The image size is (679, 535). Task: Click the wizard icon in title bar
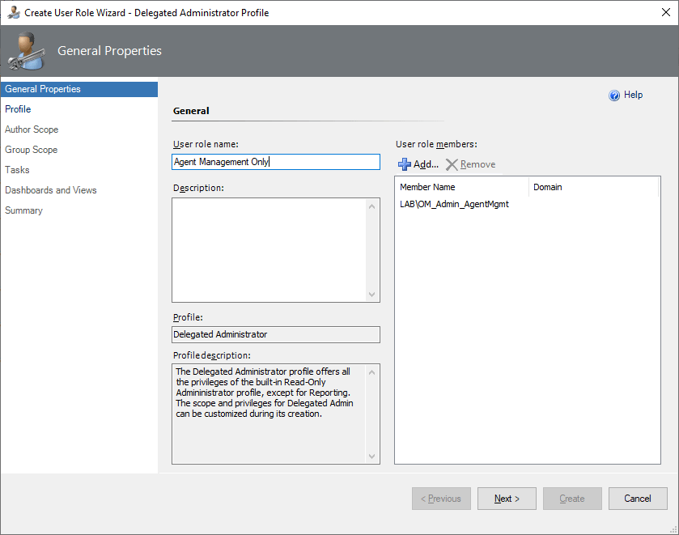pyautogui.click(x=14, y=13)
